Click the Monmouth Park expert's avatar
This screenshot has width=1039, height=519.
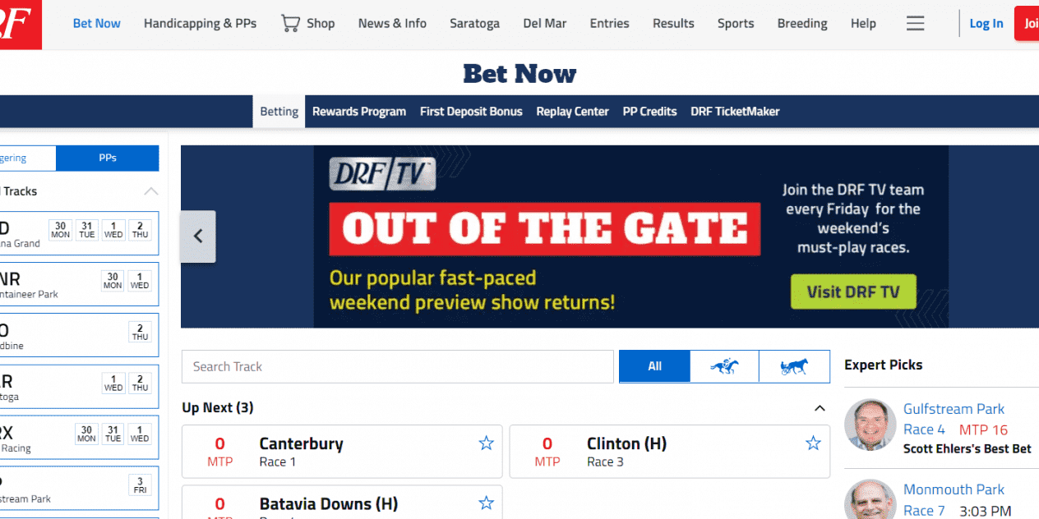[870, 499]
